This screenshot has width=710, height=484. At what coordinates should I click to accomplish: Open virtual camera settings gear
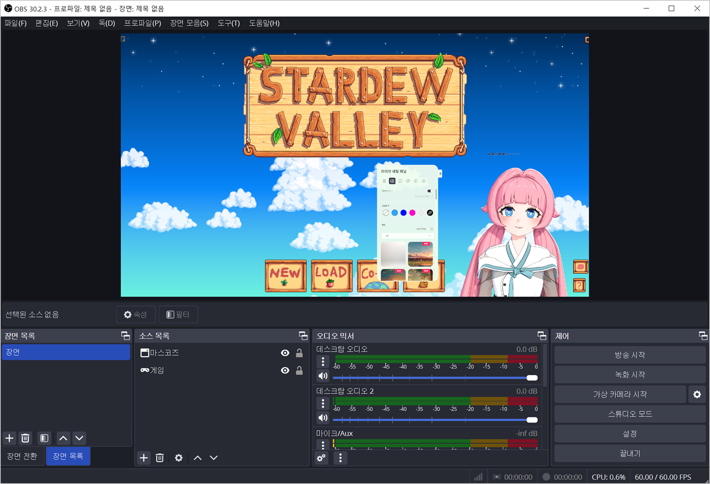coord(697,394)
